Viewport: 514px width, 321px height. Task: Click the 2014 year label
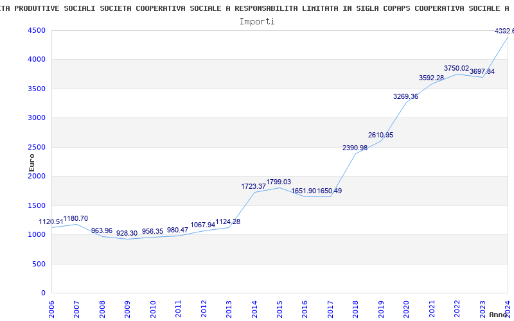[254, 309]
